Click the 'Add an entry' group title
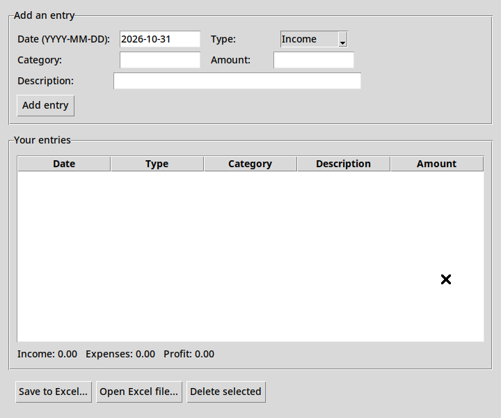The image size is (501, 418). (44, 15)
